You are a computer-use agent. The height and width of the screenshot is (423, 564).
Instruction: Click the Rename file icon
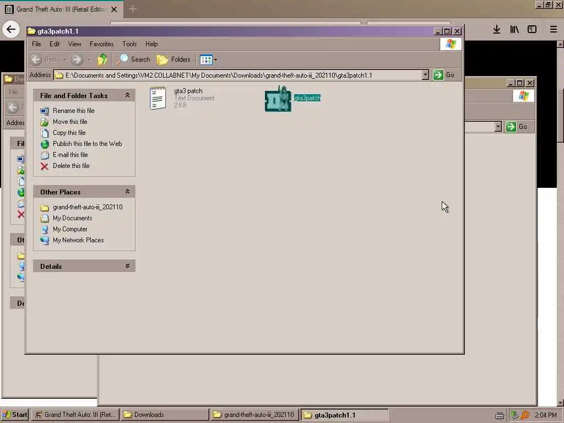(45, 111)
